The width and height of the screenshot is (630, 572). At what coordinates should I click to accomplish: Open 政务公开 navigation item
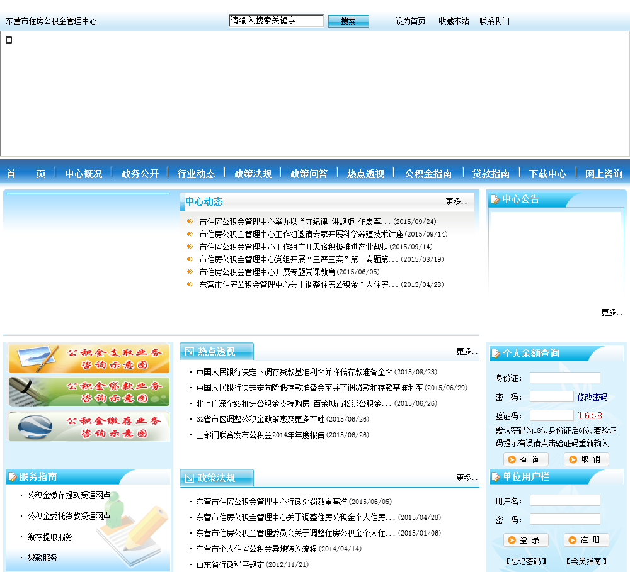(x=140, y=174)
